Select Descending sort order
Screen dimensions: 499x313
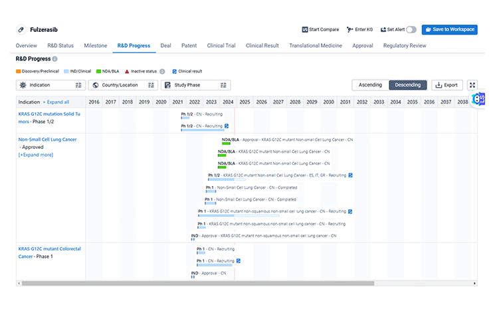[x=407, y=85]
